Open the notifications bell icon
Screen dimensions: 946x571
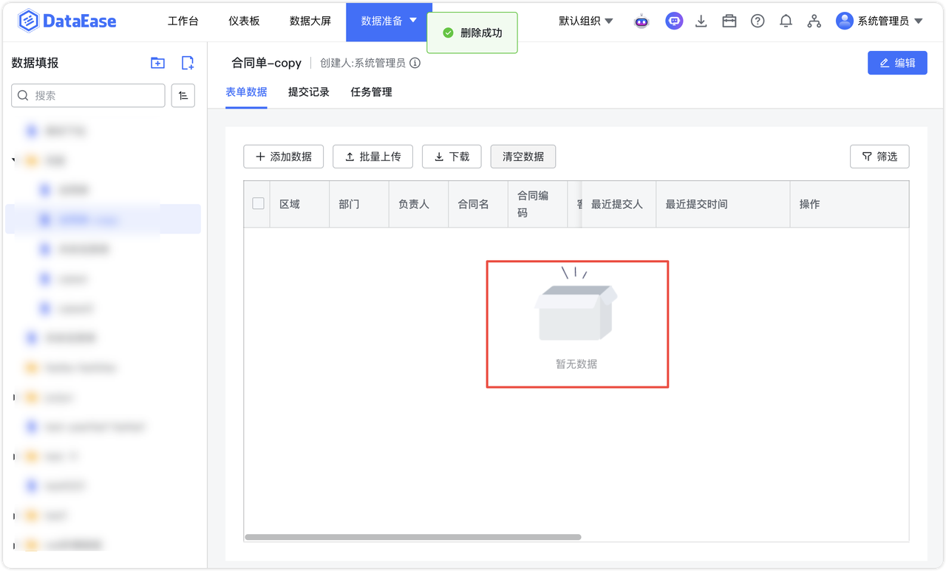tap(786, 21)
